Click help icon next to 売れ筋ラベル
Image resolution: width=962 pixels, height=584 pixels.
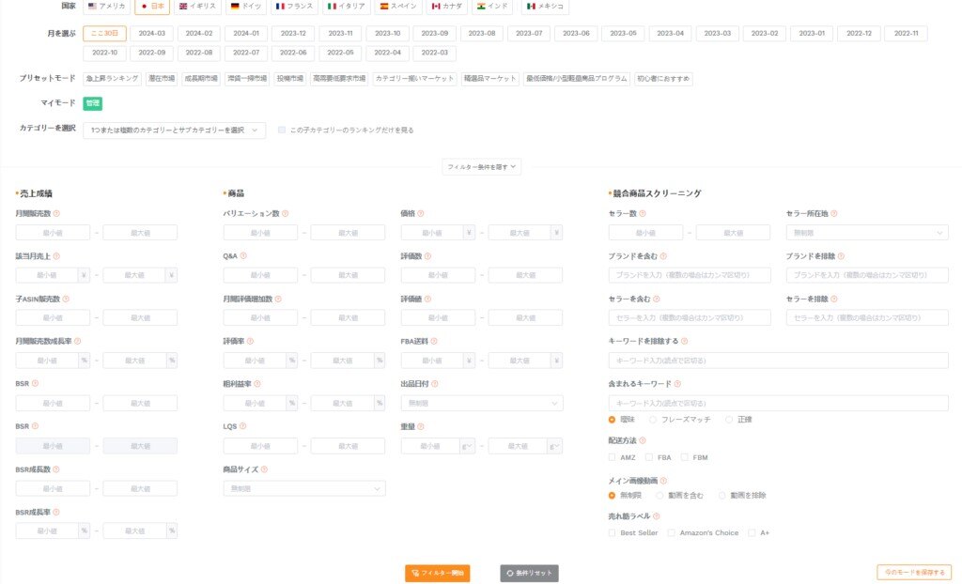click(x=656, y=516)
